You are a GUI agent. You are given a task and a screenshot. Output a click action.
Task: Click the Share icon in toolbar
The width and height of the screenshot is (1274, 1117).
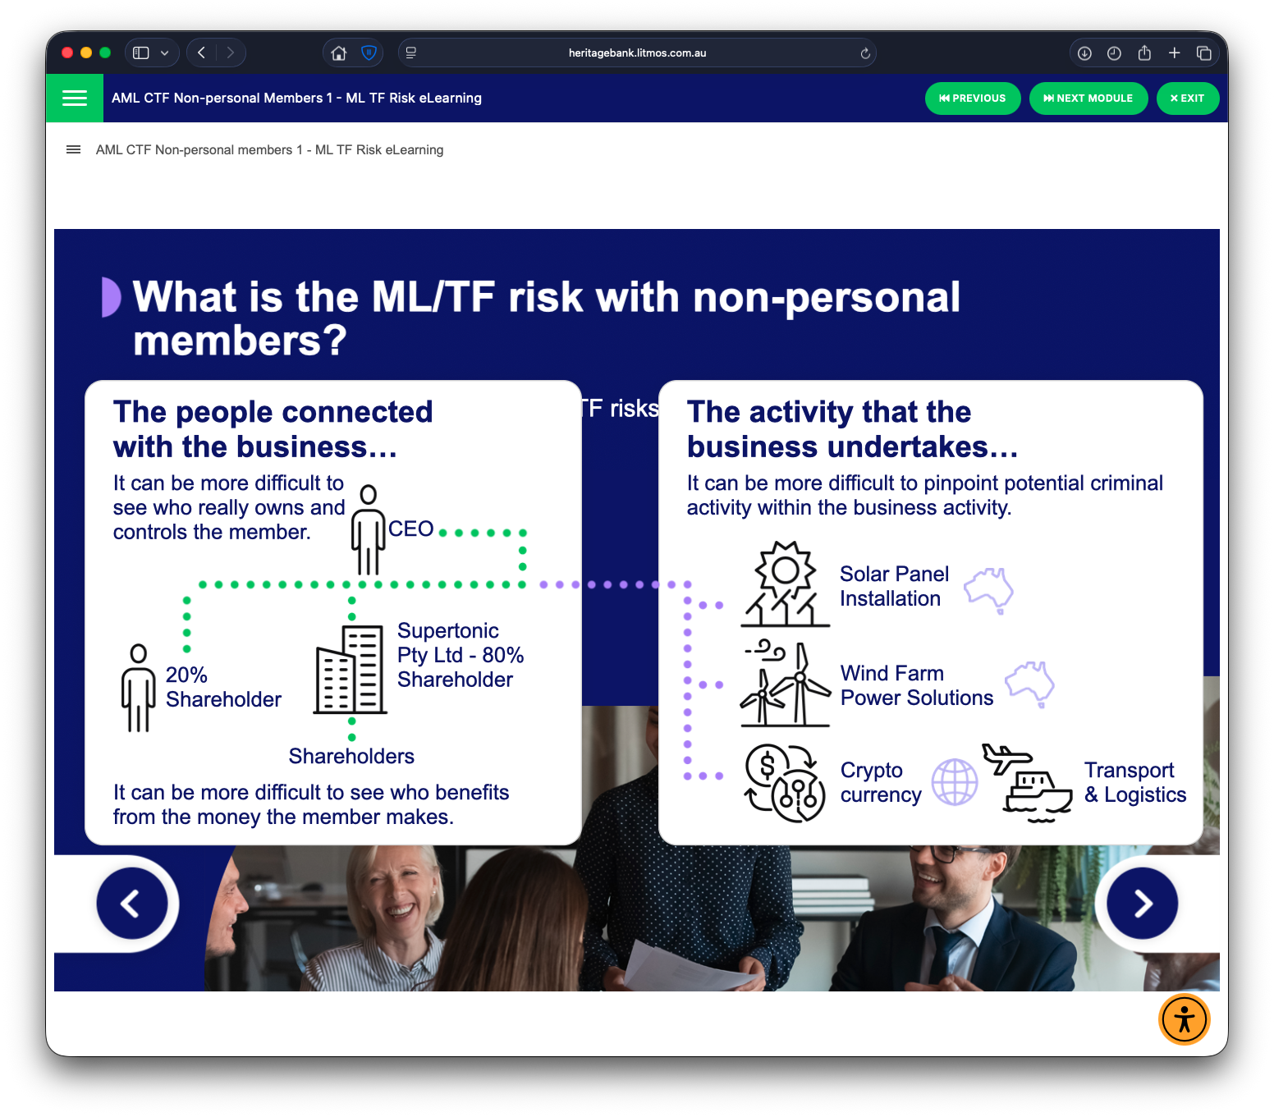point(1144,53)
